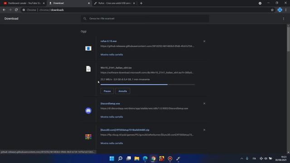Screen dimensions: 290x163
Task: Bookmark this page with star icon
Action: [x=272, y=10]
